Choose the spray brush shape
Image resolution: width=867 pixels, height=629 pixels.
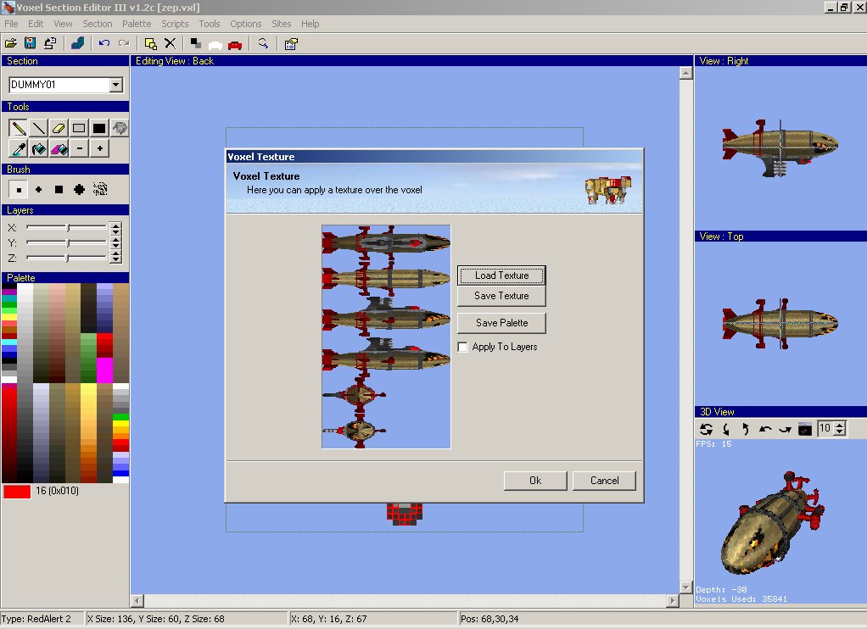click(99, 190)
